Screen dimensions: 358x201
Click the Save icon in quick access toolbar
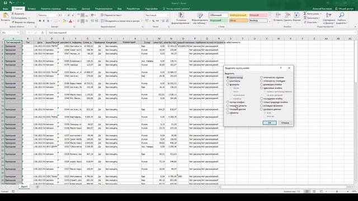[x=5, y=3]
